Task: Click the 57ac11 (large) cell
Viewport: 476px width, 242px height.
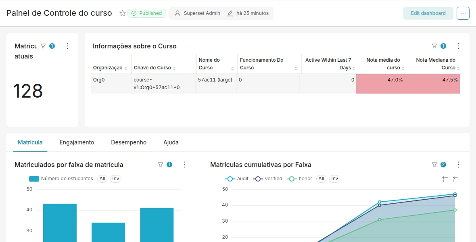Action: pyautogui.click(x=217, y=83)
